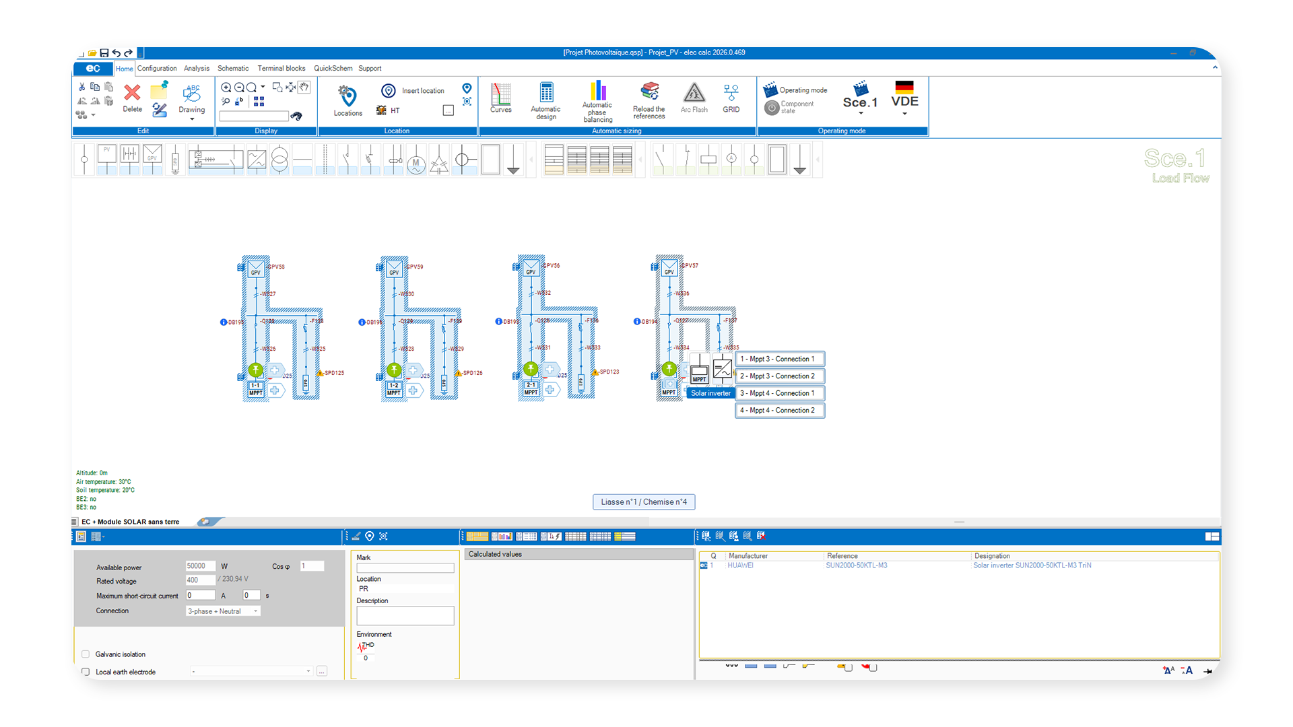Open the Connection 3-phase + Neutral dropdown
Viewport: 1293px width, 727px height.
pyautogui.click(x=223, y=611)
